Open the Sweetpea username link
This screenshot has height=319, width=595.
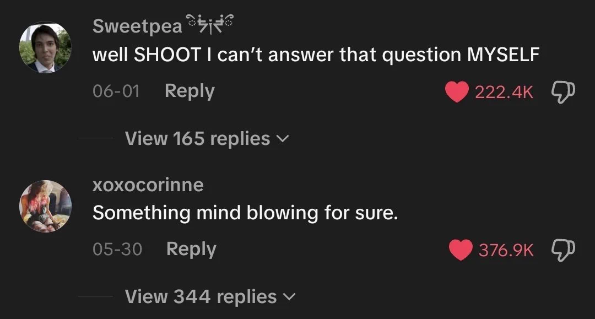click(x=137, y=26)
